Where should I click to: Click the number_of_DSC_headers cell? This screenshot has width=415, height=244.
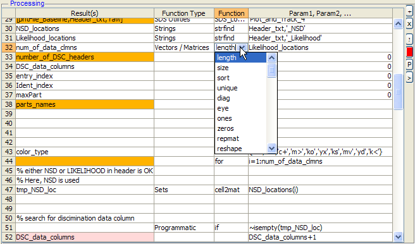pyautogui.click(x=85, y=57)
